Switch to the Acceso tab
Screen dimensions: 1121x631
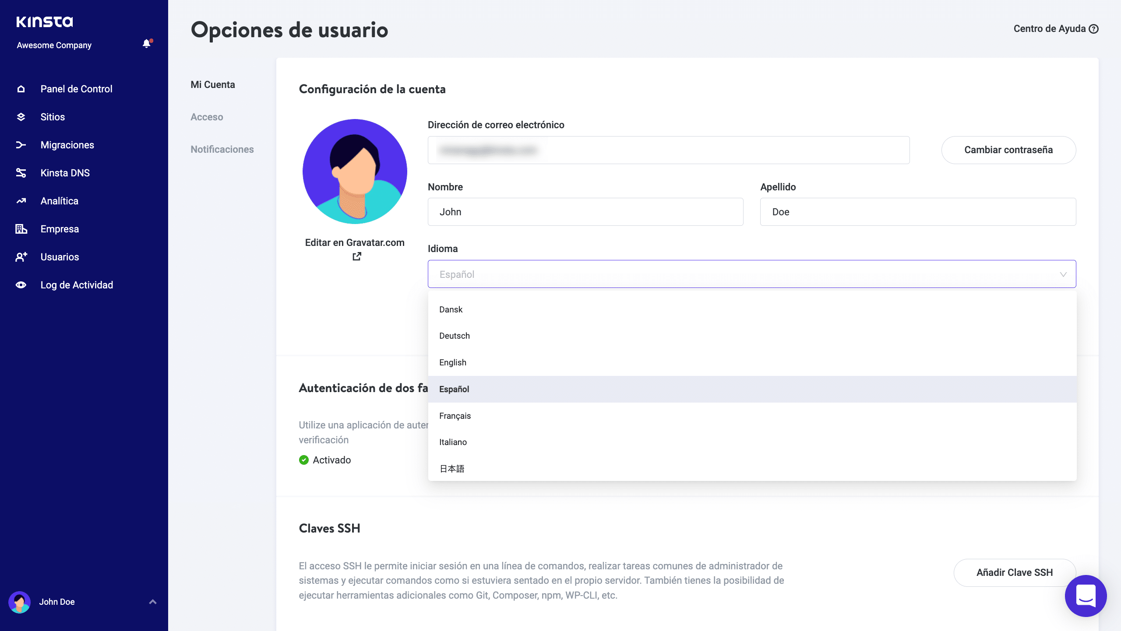coord(207,117)
